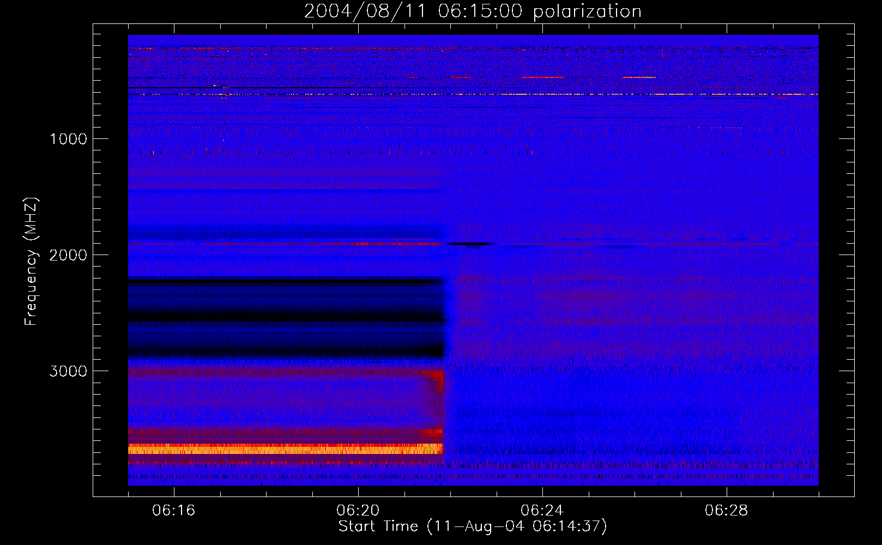Click the 2000 frequency tick label
Screen dimensions: 882x545
tap(68, 255)
